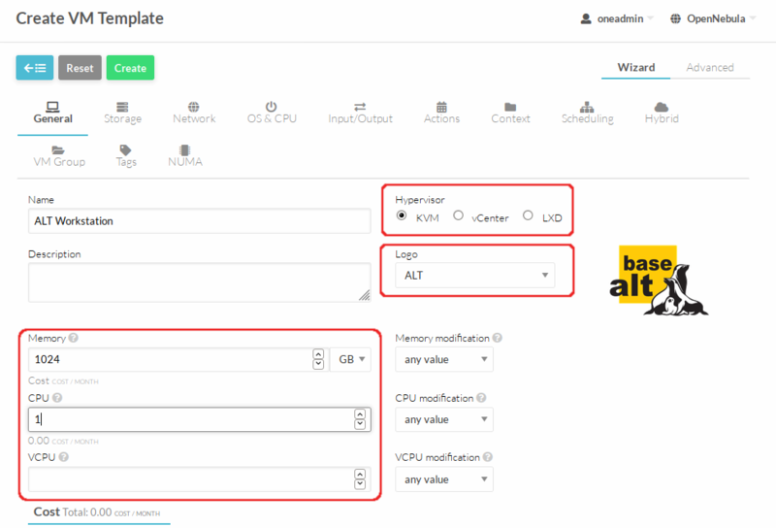The width and height of the screenshot is (776, 528).
Task: Click the Memory modification help icon
Action: 498,338
